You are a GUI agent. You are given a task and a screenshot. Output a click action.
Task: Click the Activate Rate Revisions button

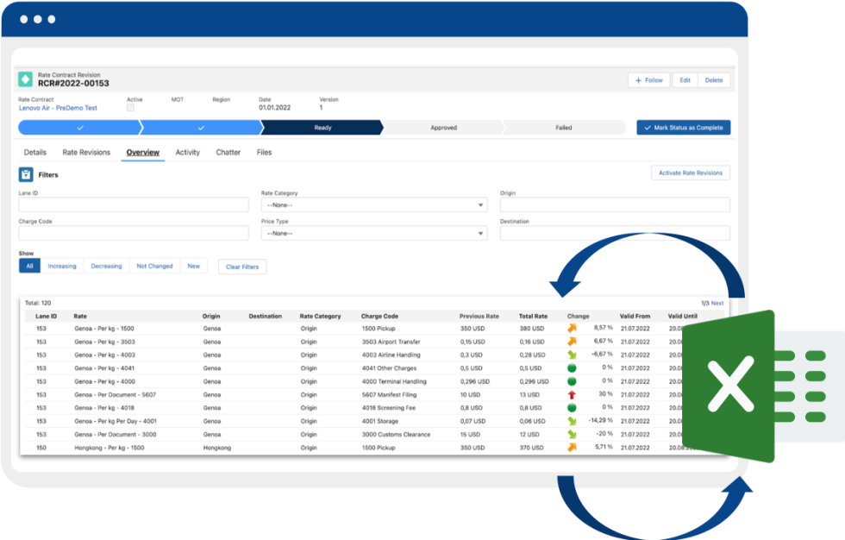point(691,172)
